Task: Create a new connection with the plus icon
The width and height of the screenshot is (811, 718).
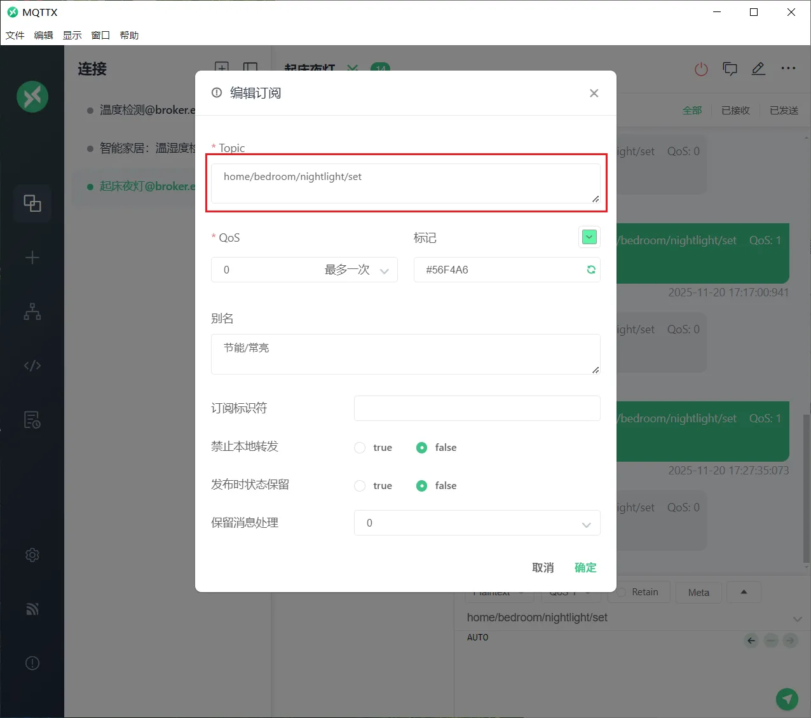Action: tap(32, 257)
